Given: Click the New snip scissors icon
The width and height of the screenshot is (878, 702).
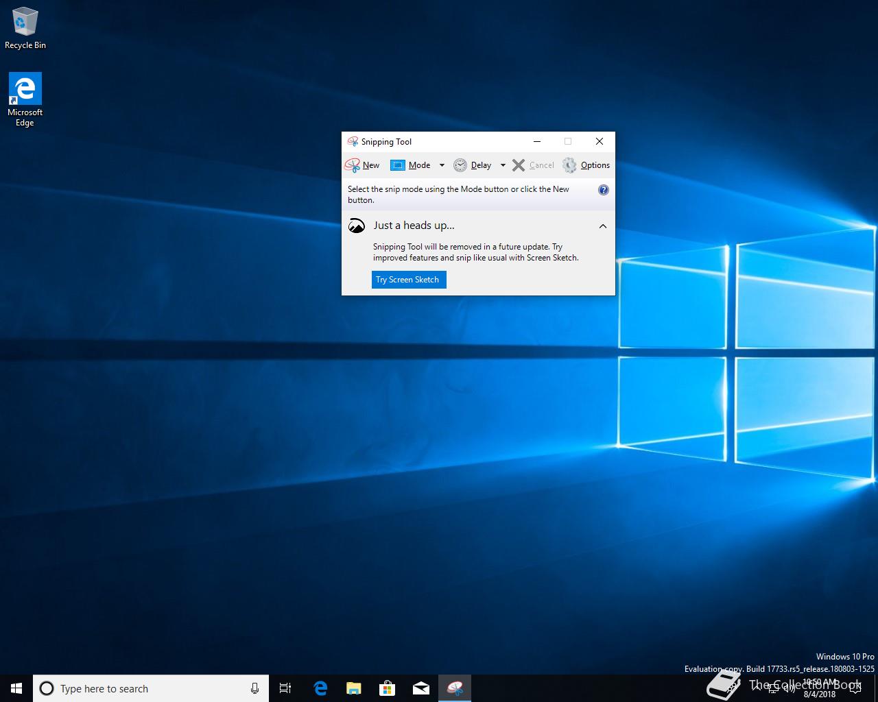Looking at the screenshot, I should pyautogui.click(x=353, y=165).
